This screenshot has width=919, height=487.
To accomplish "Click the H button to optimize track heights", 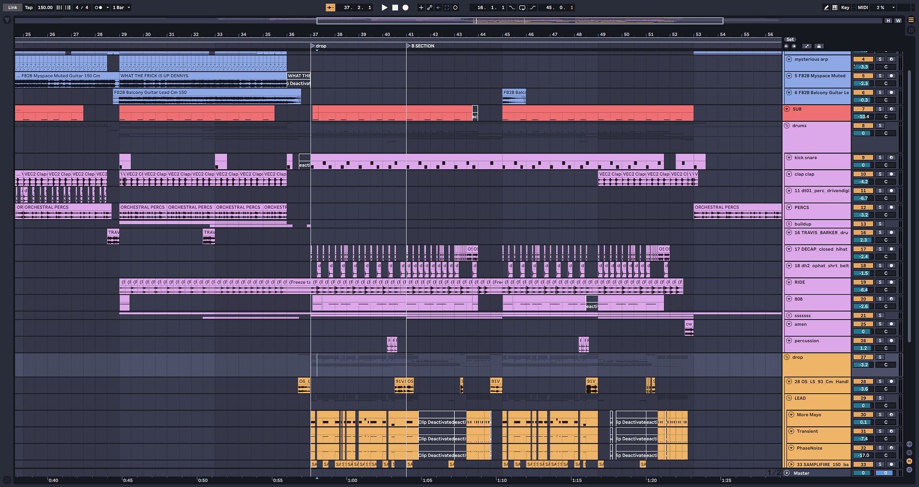I will pos(888,21).
